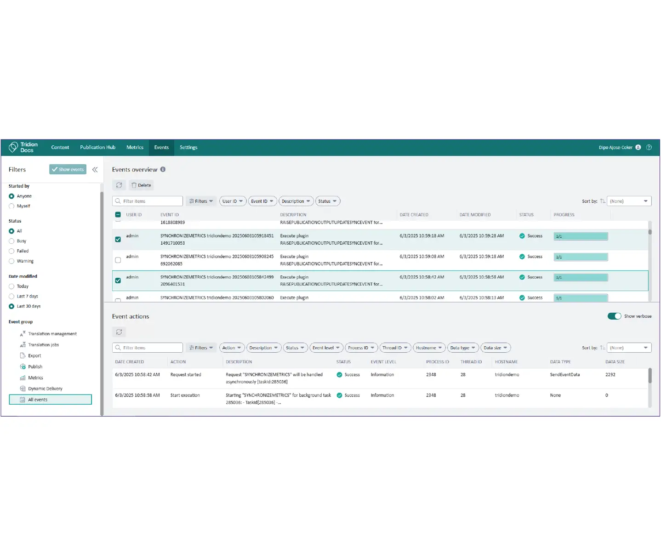Toggle sort direction in Events overview
This screenshot has height=556, width=661.
pyautogui.click(x=602, y=201)
